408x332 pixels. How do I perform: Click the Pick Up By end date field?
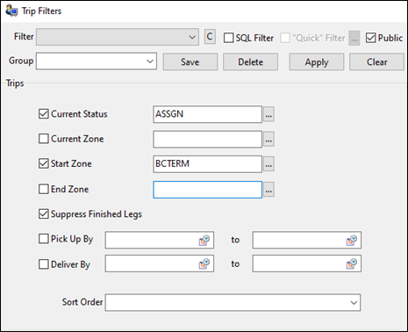(307, 240)
